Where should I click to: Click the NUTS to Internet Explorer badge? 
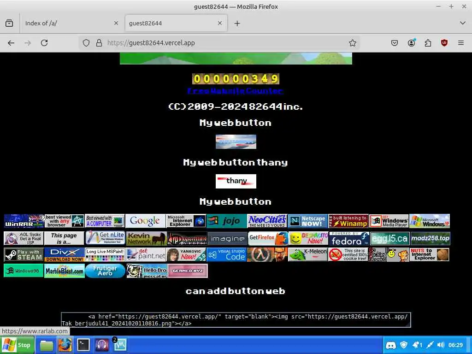[430, 254]
